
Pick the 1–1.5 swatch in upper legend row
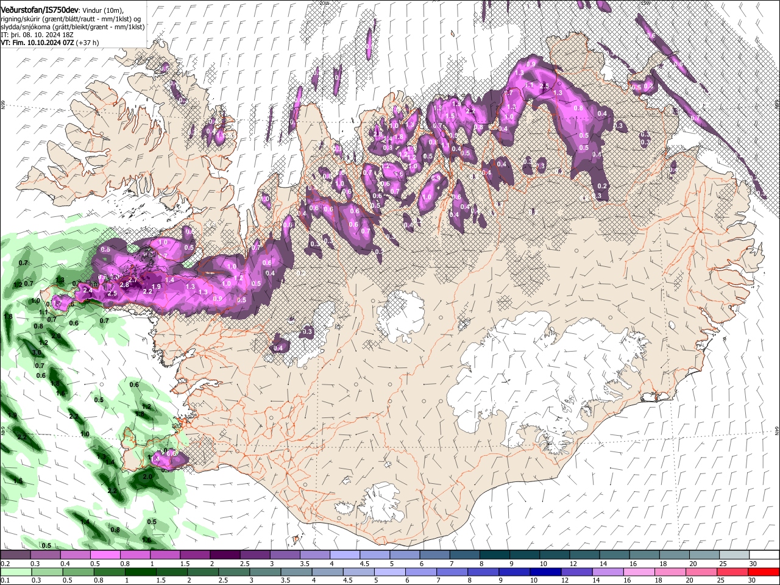(165, 555)
